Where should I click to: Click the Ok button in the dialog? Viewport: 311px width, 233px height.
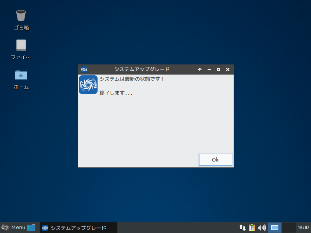(215, 160)
